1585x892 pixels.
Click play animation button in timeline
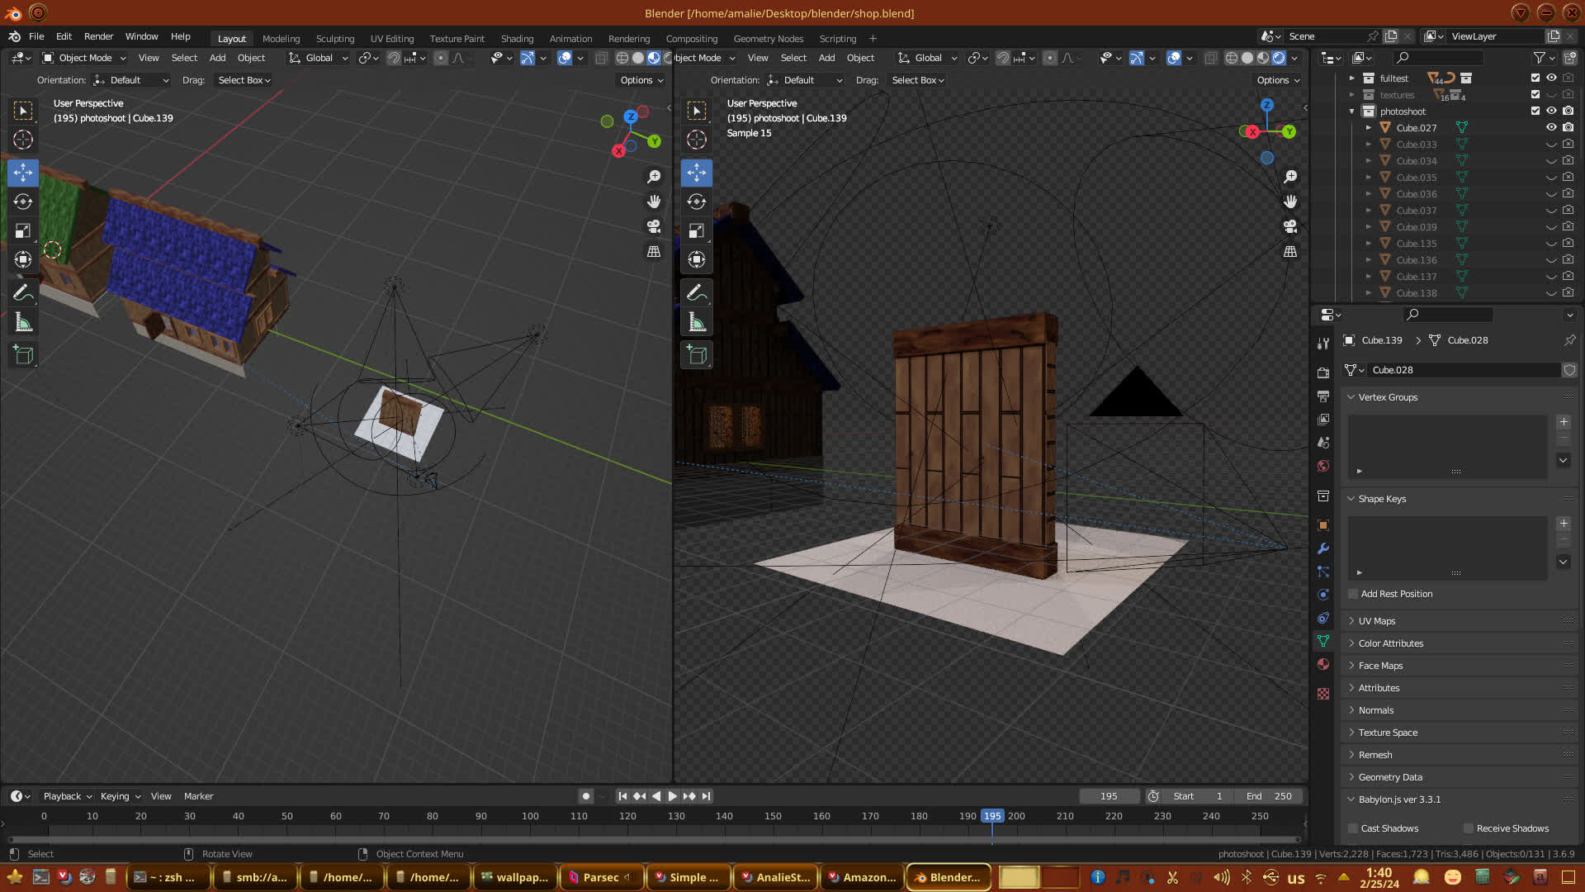672,796
